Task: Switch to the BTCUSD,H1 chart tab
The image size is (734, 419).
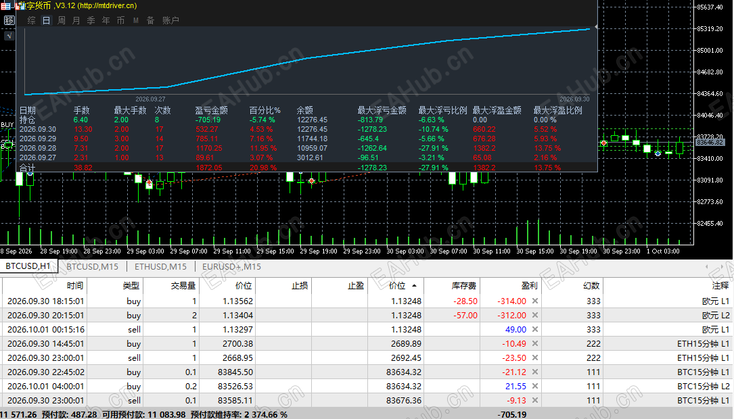Action: point(28,266)
